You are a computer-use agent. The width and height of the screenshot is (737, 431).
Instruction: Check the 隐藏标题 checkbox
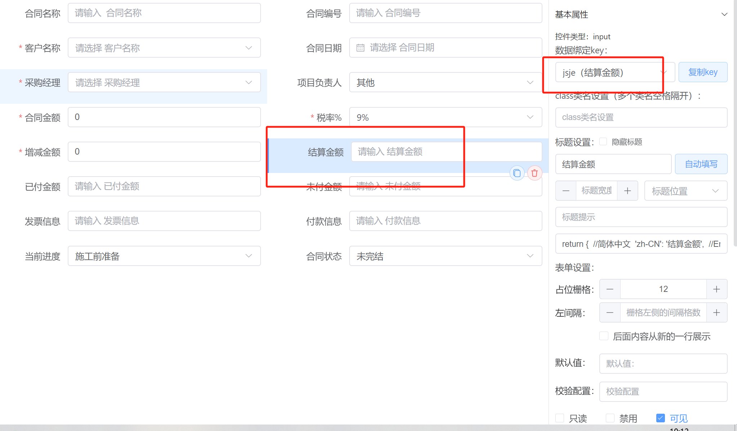tap(603, 142)
